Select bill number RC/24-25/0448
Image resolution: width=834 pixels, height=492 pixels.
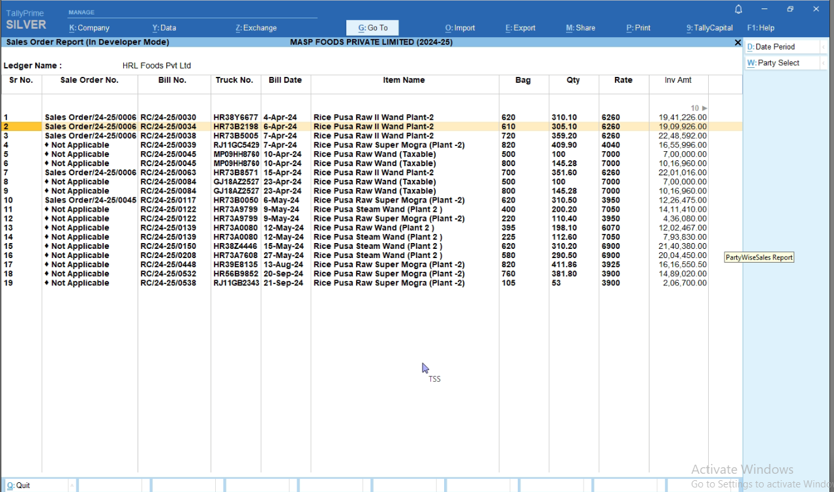168,265
